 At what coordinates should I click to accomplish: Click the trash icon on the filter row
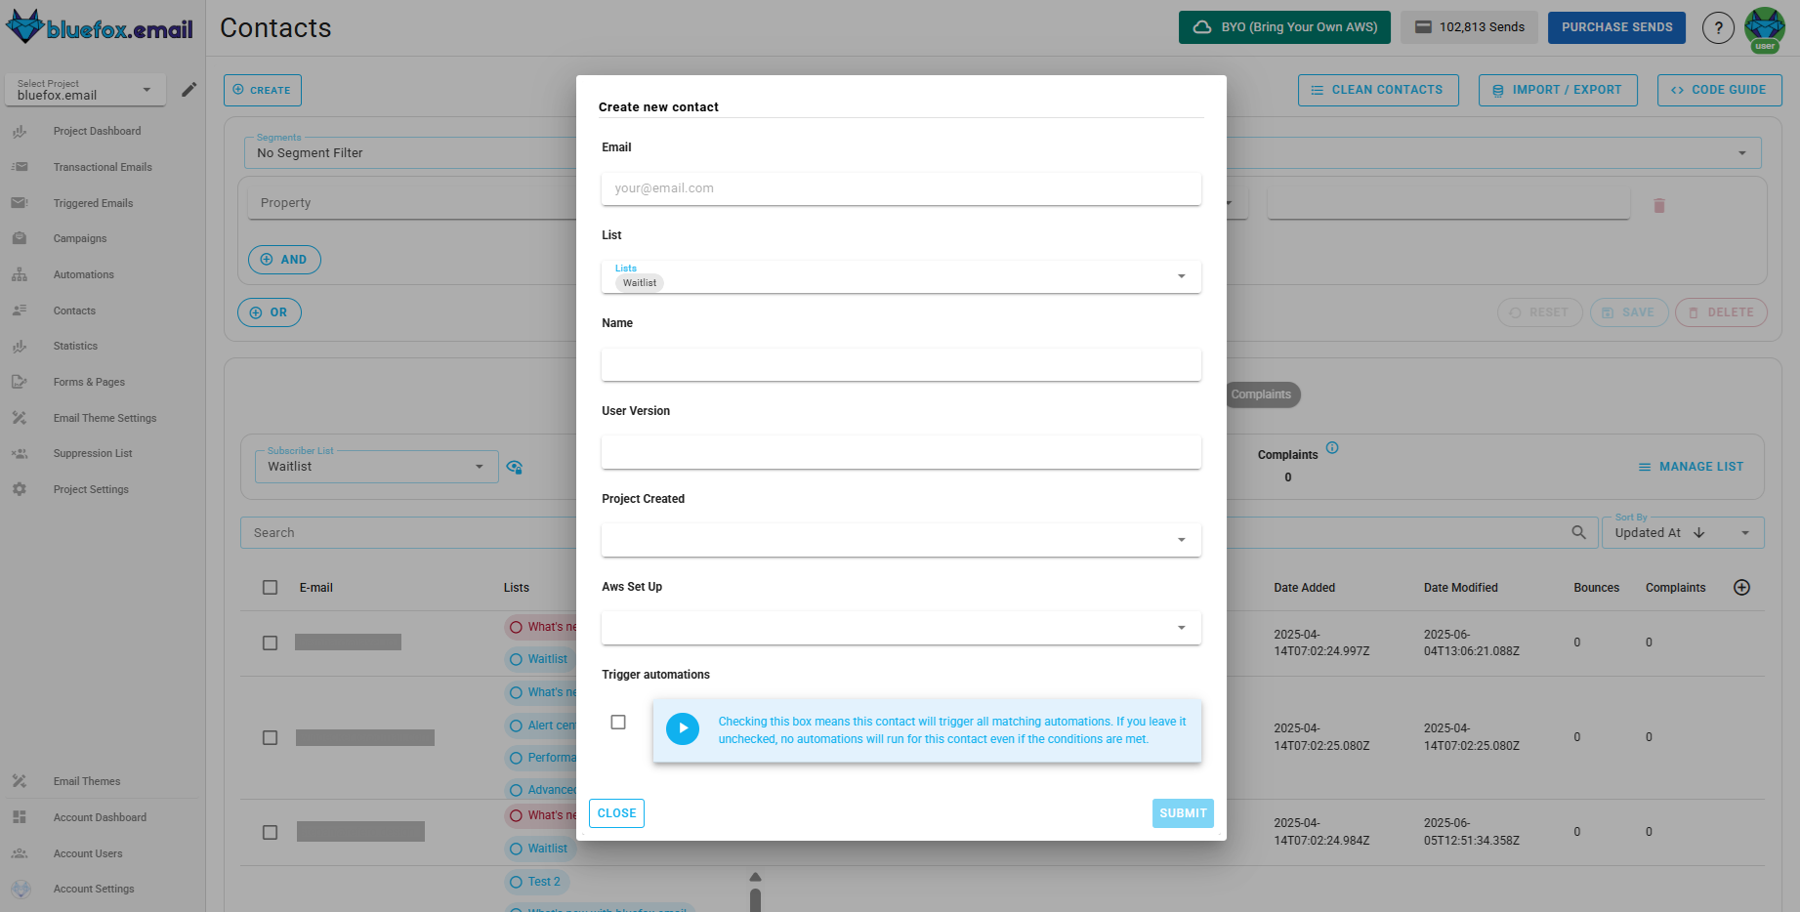(x=1659, y=204)
